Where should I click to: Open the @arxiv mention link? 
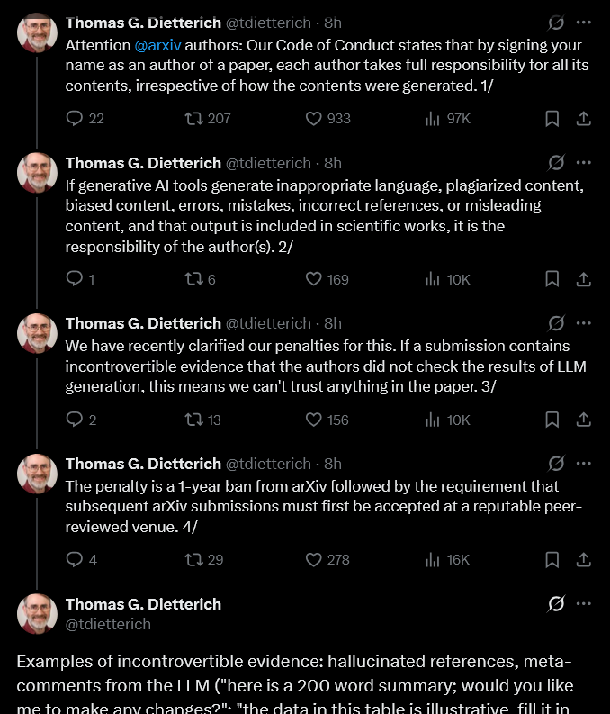point(157,45)
